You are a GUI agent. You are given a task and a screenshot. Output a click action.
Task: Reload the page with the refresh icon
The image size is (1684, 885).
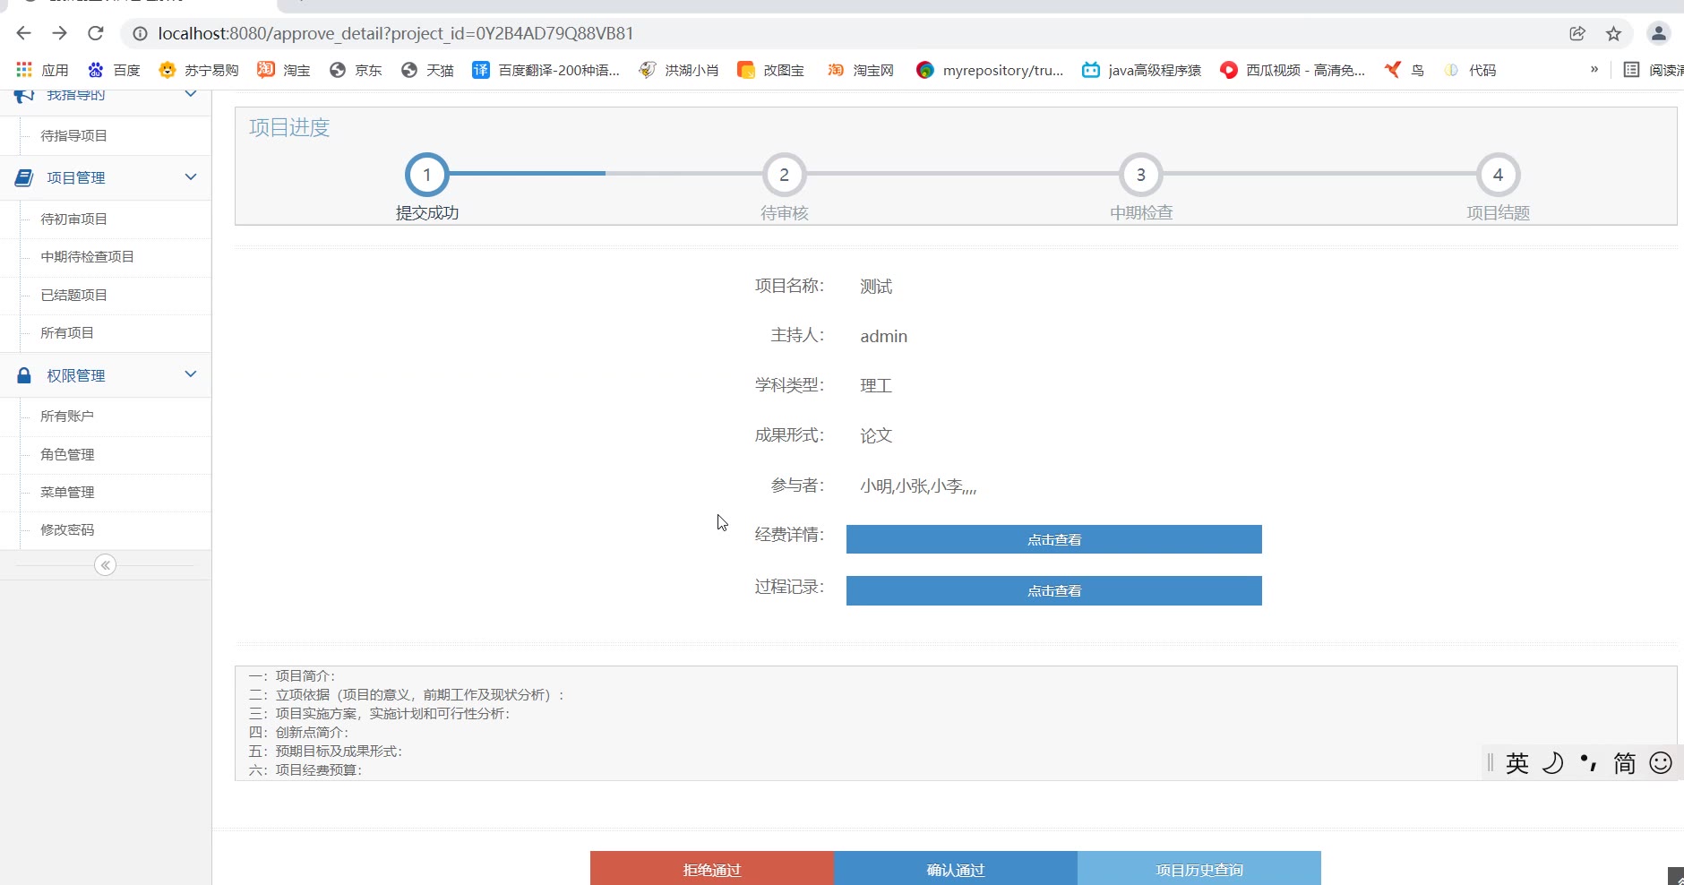tap(96, 33)
